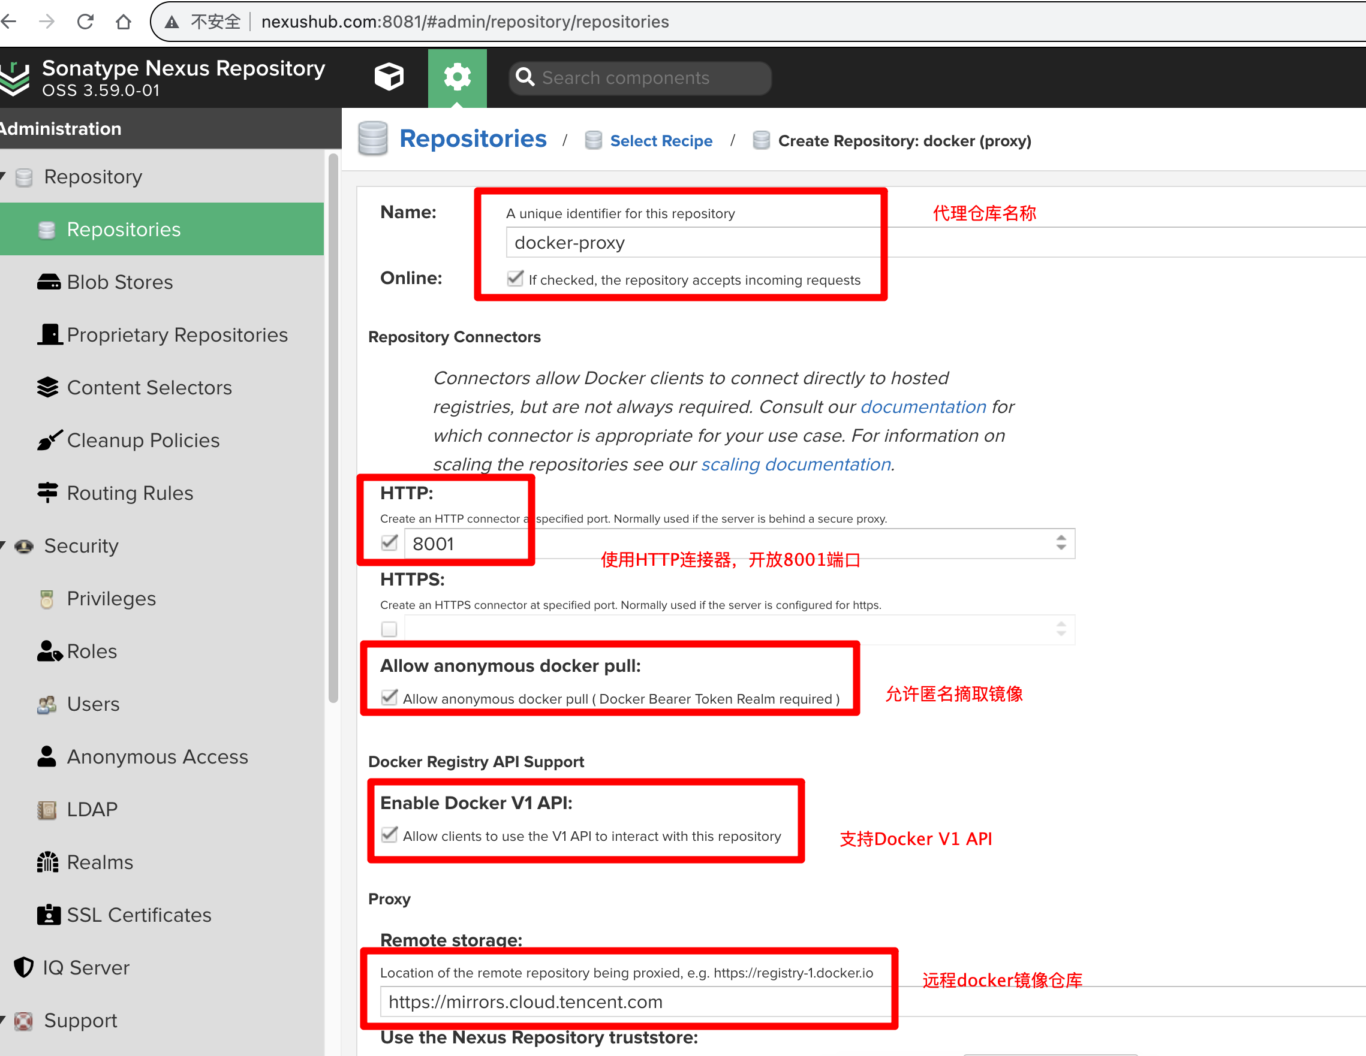Toggle the Enable Docker V1 API checkbox
The height and width of the screenshot is (1056, 1366).
(389, 835)
